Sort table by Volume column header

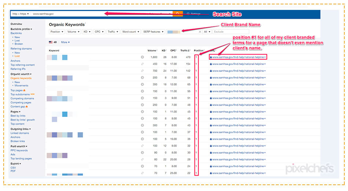pos(152,51)
